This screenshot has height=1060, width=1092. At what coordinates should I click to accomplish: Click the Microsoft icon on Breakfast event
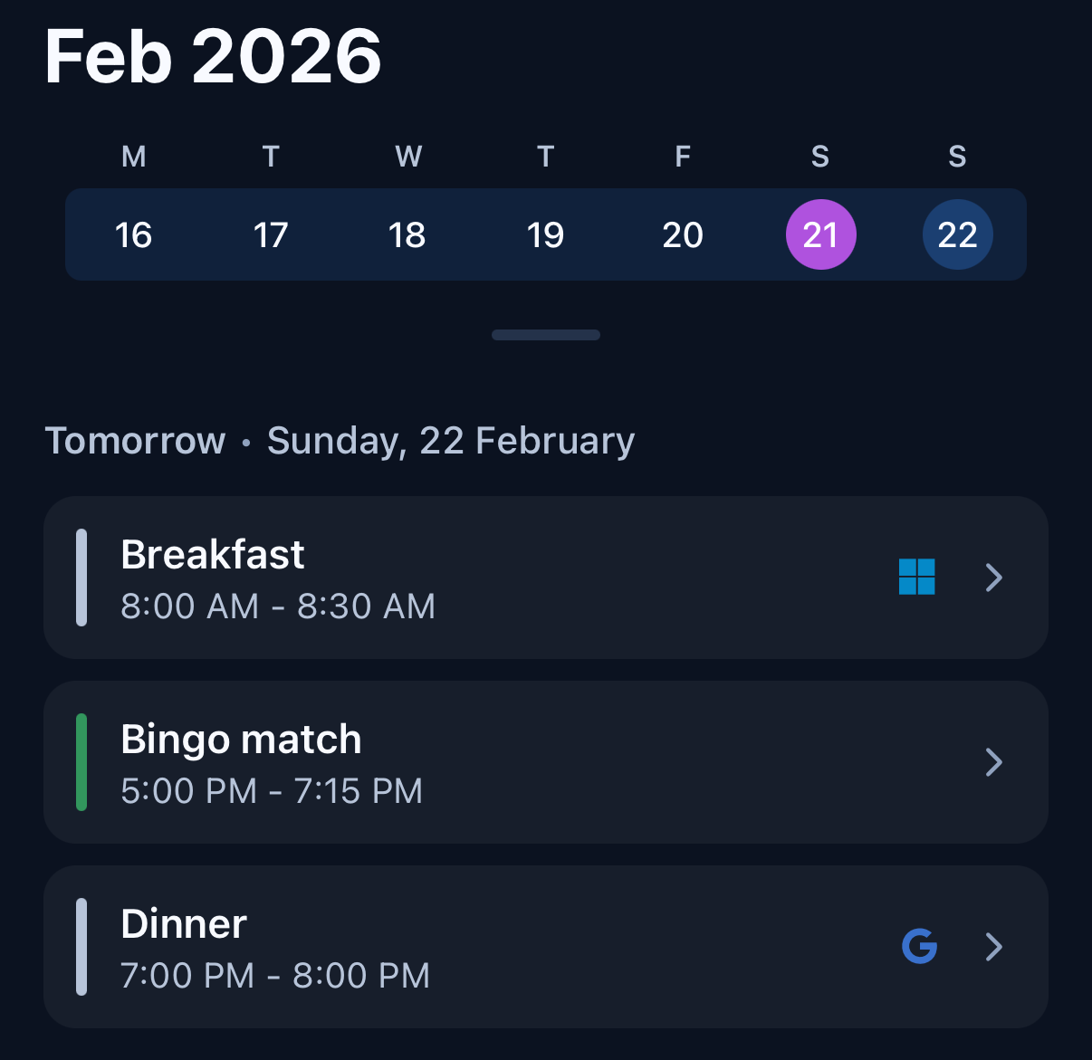916,577
